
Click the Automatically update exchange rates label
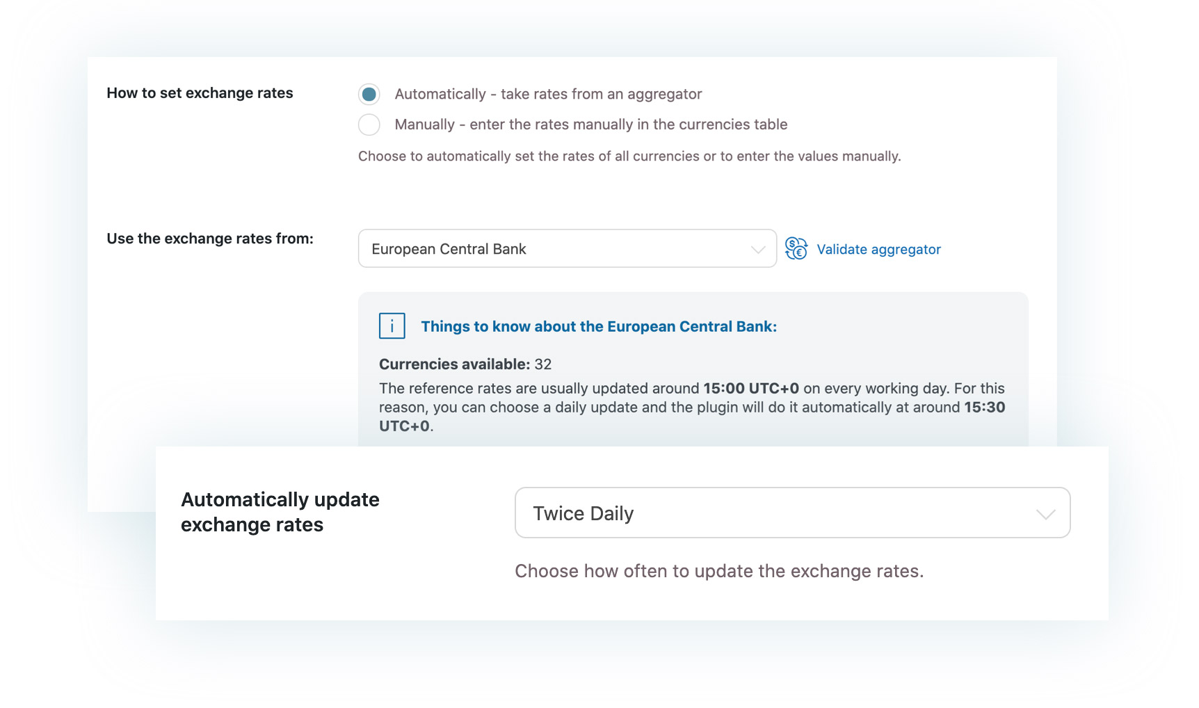pyautogui.click(x=280, y=512)
